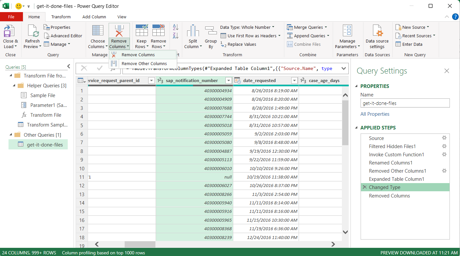Click the Close & Load icon

pos(10,32)
